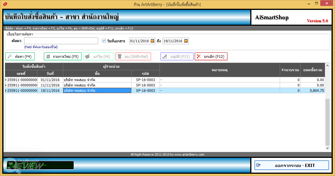This screenshot has height=176, width=335.
Task: Click the exit door icon on the EXIT button
Action: click(258, 165)
